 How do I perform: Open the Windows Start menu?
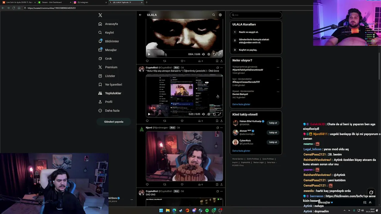[161, 210]
